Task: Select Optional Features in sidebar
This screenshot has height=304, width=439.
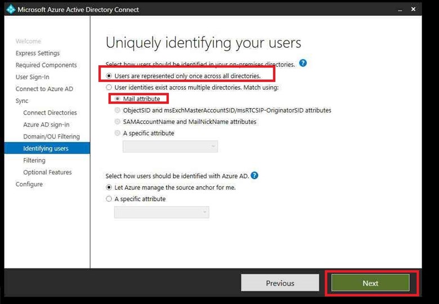Action: [x=47, y=172]
